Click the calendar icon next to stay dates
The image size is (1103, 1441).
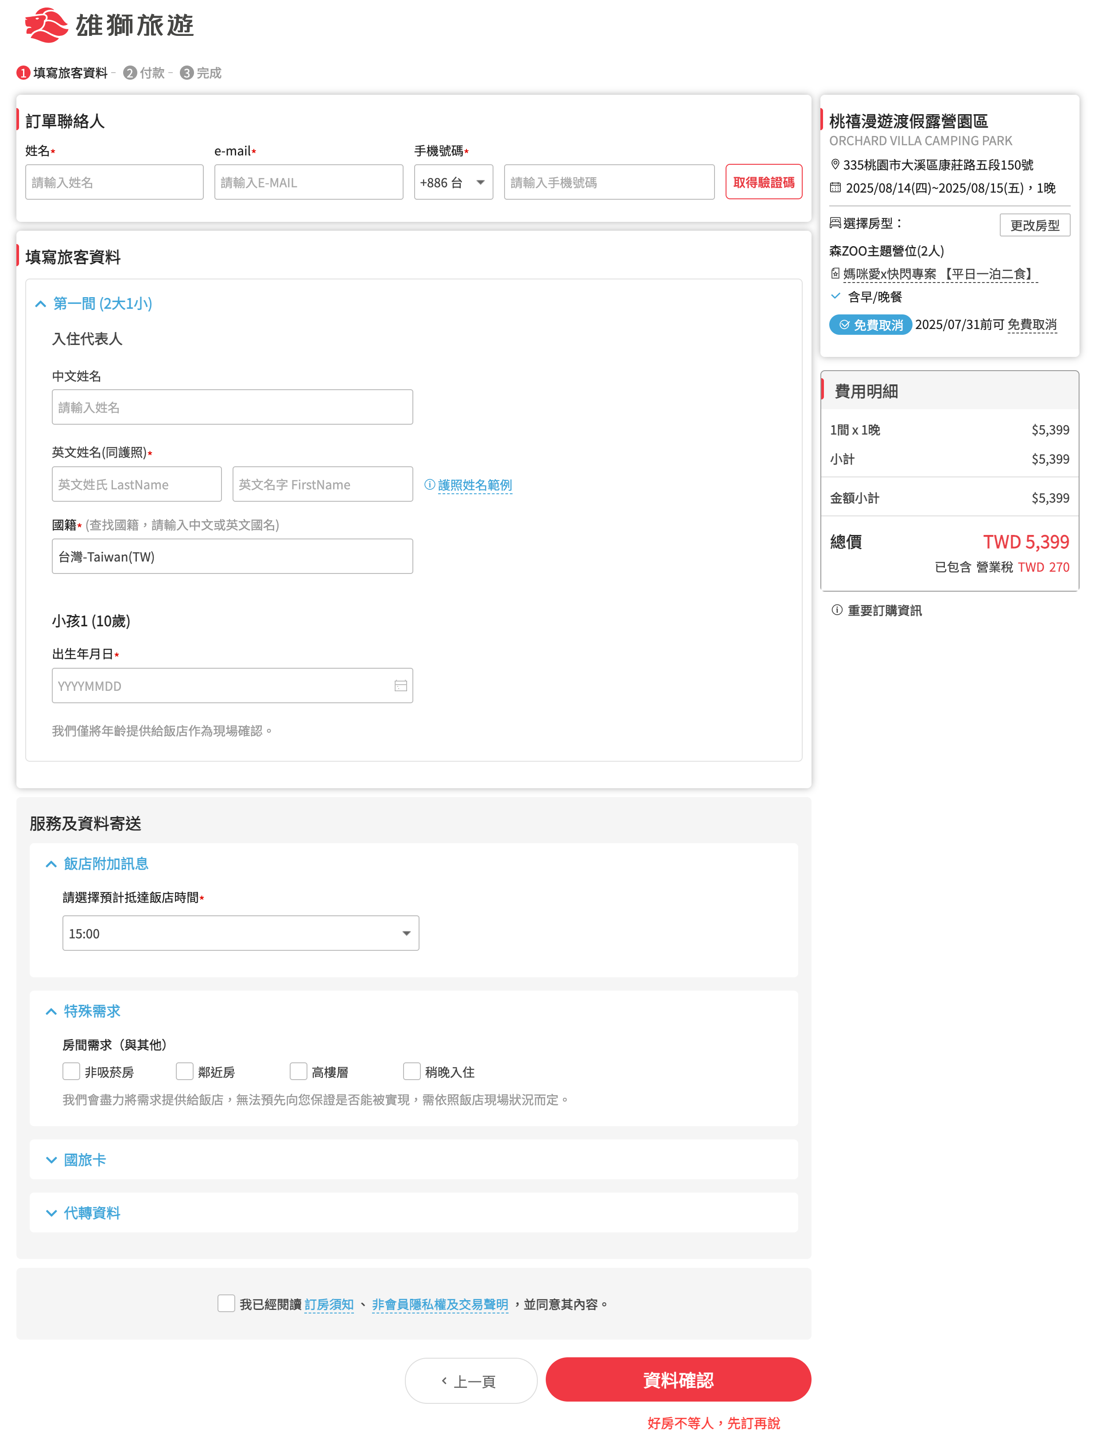(x=835, y=188)
